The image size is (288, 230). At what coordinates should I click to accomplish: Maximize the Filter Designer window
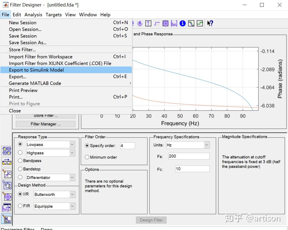click(x=262, y=5)
